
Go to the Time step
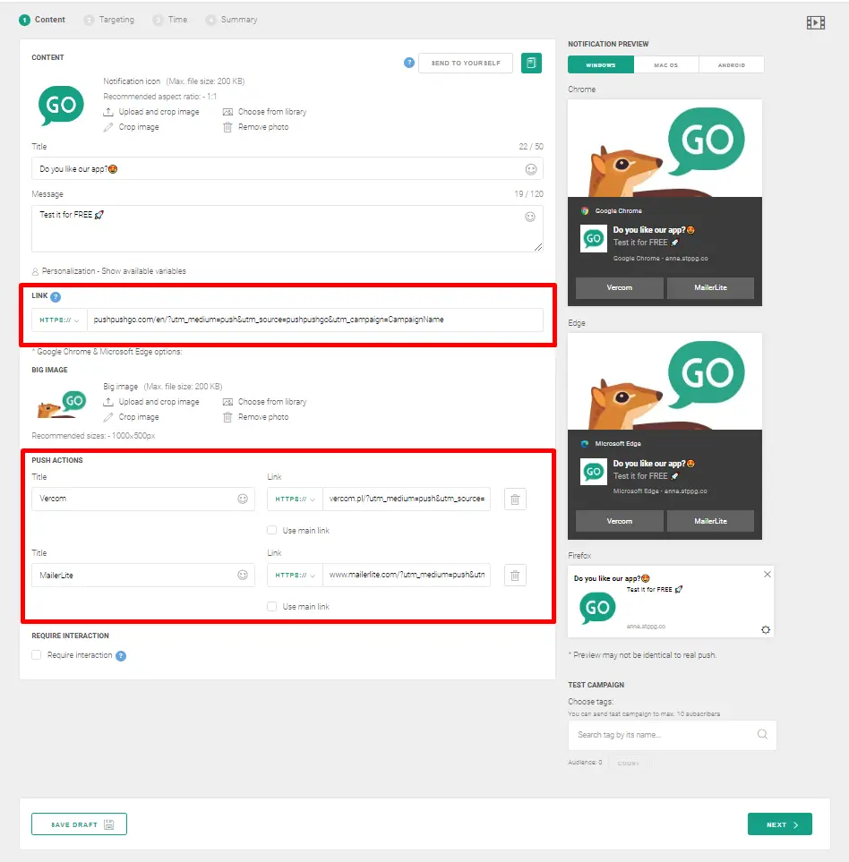[x=170, y=20]
